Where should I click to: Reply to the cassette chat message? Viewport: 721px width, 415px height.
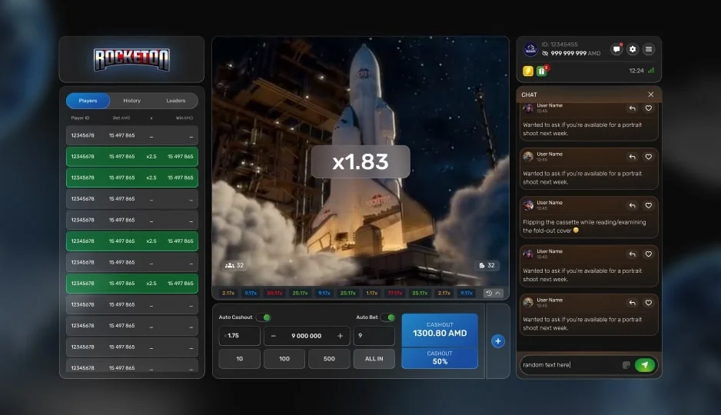(632, 205)
